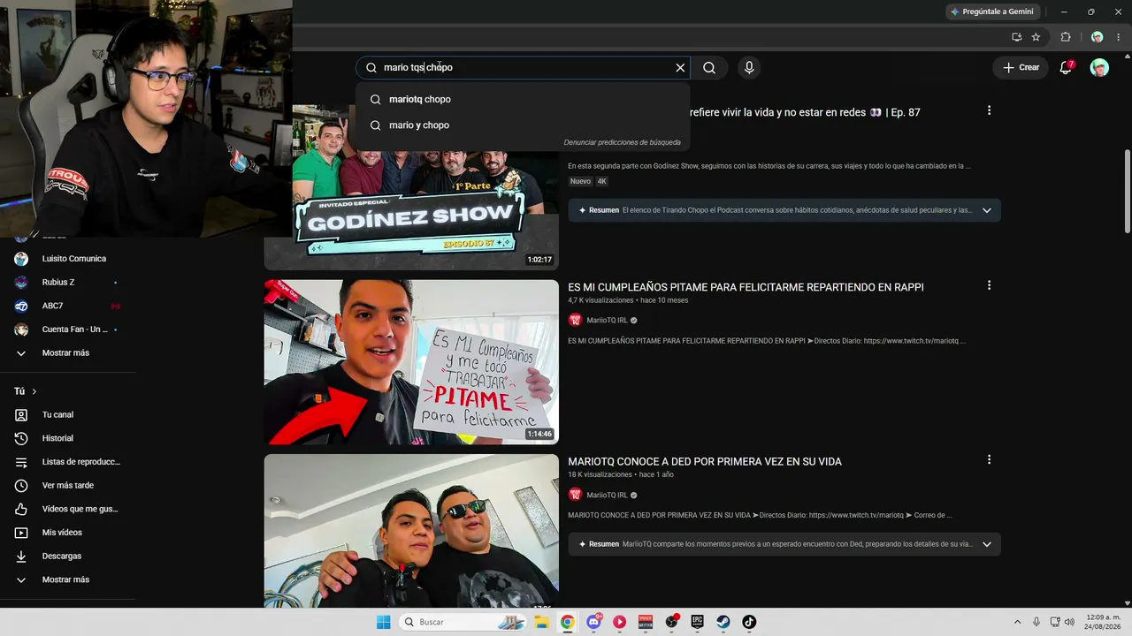
Task: Open the Ver más tarde list
Action: (x=68, y=486)
